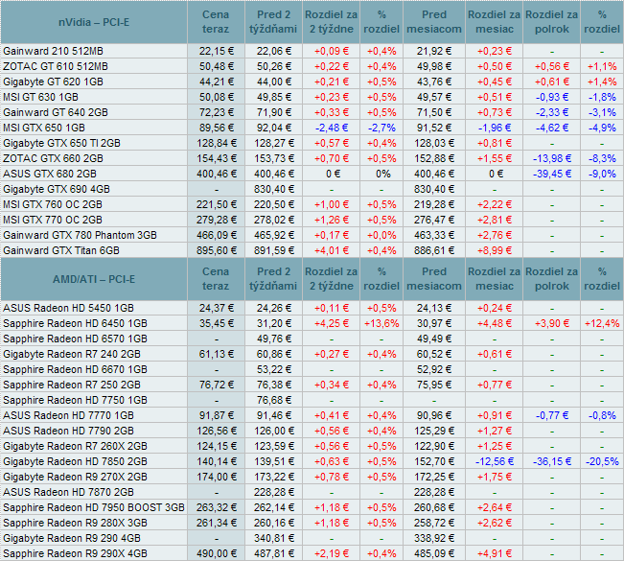
Task: Click the '-12,56 €' monthly difference value
Action: coord(495,461)
